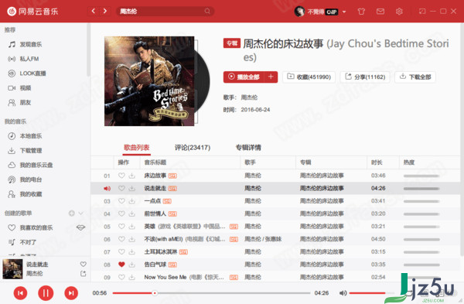Like song 一点点 with heart
Viewport: 464px width, 304px height.
click(x=121, y=201)
